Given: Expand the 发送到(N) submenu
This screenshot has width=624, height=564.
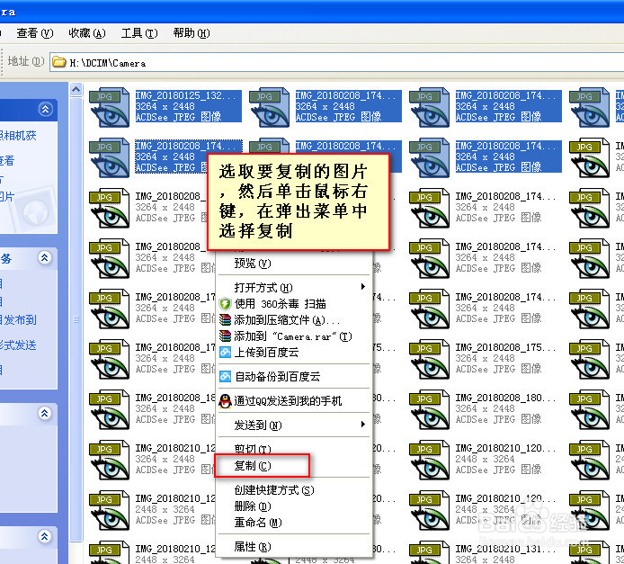Looking at the screenshot, I should coord(294,425).
